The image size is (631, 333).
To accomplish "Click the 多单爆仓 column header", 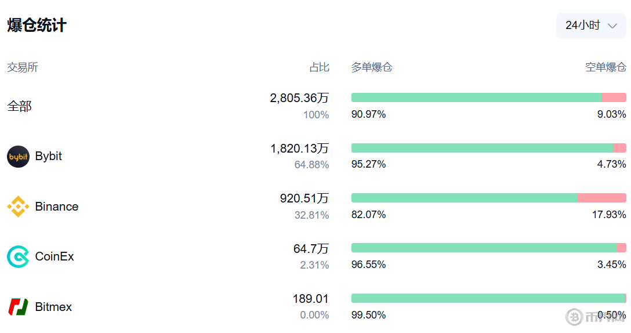I will pos(372,67).
